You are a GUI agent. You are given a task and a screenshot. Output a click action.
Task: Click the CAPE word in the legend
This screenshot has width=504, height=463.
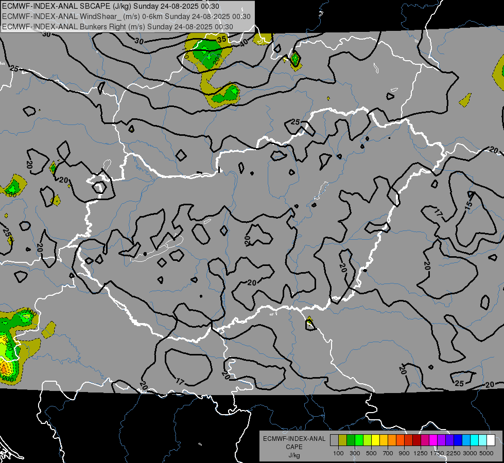[x=294, y=447]
